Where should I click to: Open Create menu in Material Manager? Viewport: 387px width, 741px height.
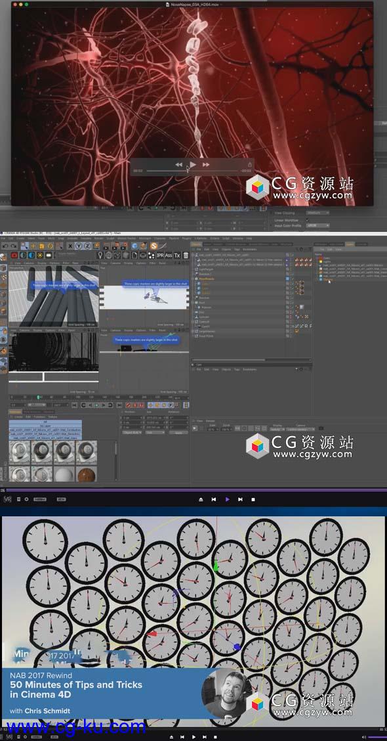tap(18, 416)
